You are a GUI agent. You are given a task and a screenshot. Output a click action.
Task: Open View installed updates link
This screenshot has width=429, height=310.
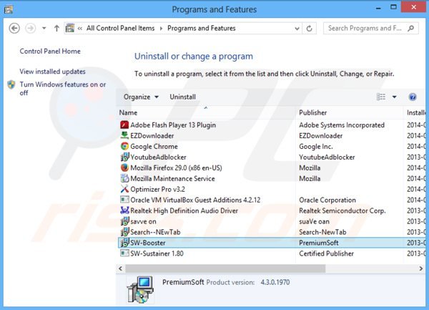(x=52, y=72)
